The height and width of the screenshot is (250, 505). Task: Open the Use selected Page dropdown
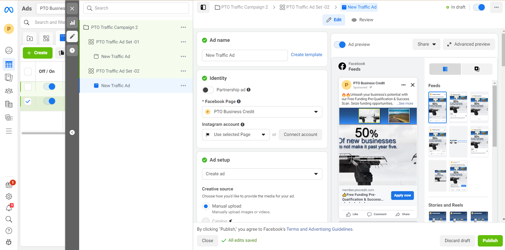click(236, 135)
